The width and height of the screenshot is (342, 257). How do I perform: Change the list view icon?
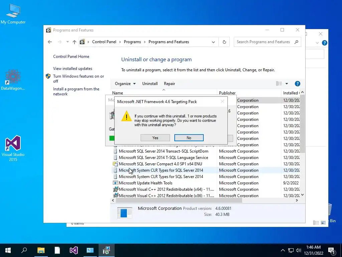point(279,83)
